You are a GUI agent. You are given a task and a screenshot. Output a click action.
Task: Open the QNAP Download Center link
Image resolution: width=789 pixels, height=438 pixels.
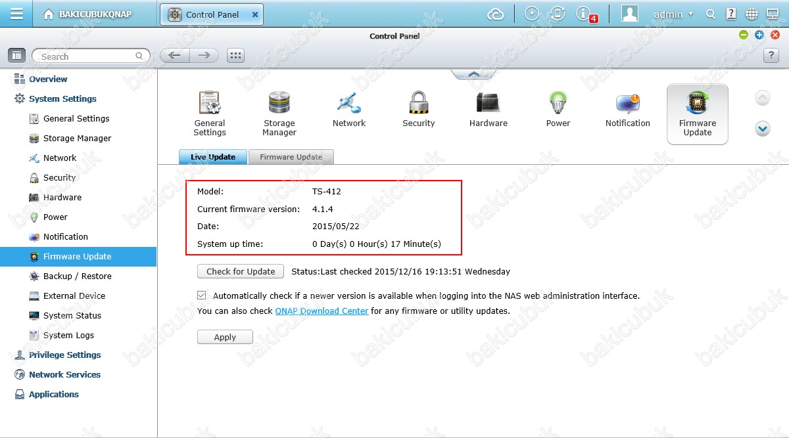click(x=322, y=311)
